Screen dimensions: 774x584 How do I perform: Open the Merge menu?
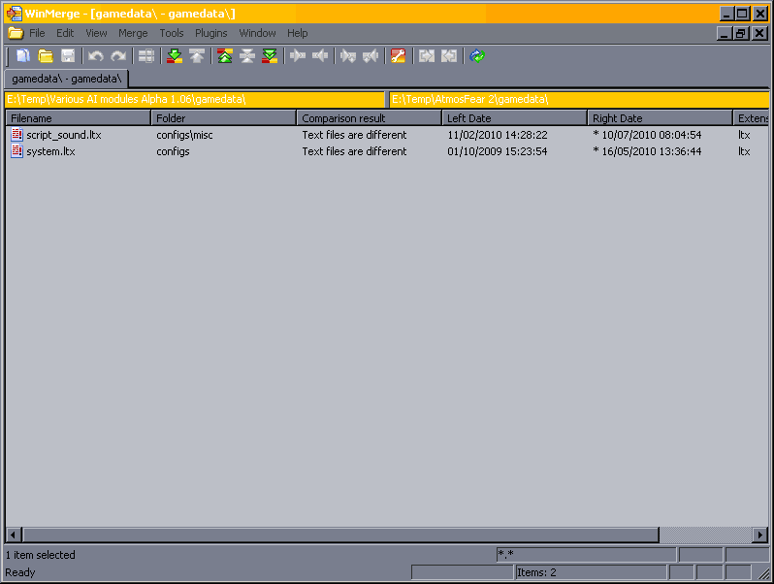133,33
